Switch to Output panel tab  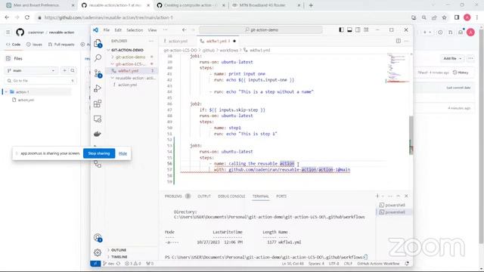[x=204, y=196]
